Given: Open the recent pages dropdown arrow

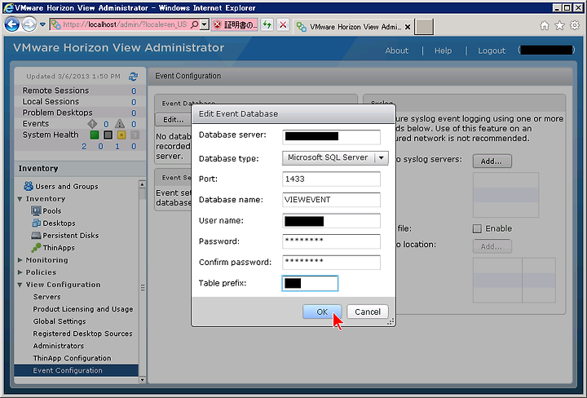Looking at the screenshot, I should 42,24.
